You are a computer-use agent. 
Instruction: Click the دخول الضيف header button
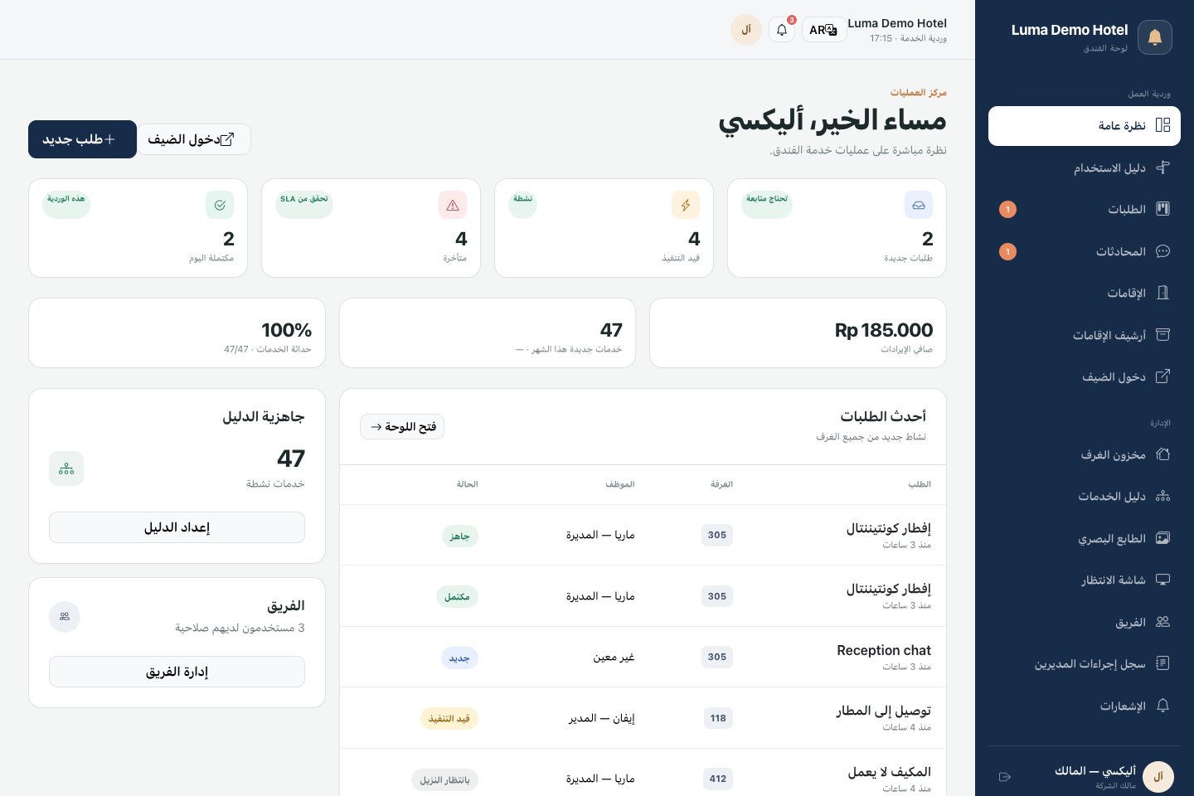coord(194,139)
